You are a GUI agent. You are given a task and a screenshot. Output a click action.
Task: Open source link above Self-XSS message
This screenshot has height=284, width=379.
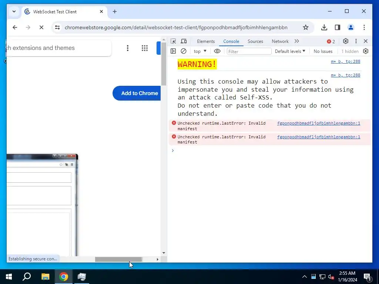pos(345,75)
